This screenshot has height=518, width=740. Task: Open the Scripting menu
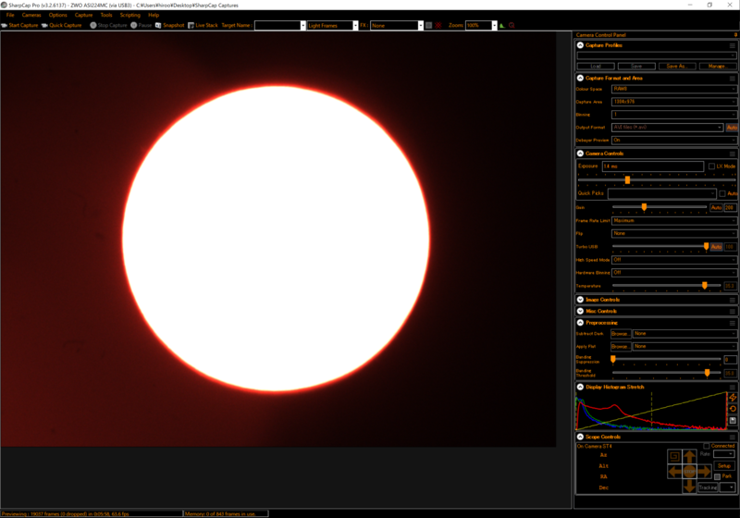[129, 15]
